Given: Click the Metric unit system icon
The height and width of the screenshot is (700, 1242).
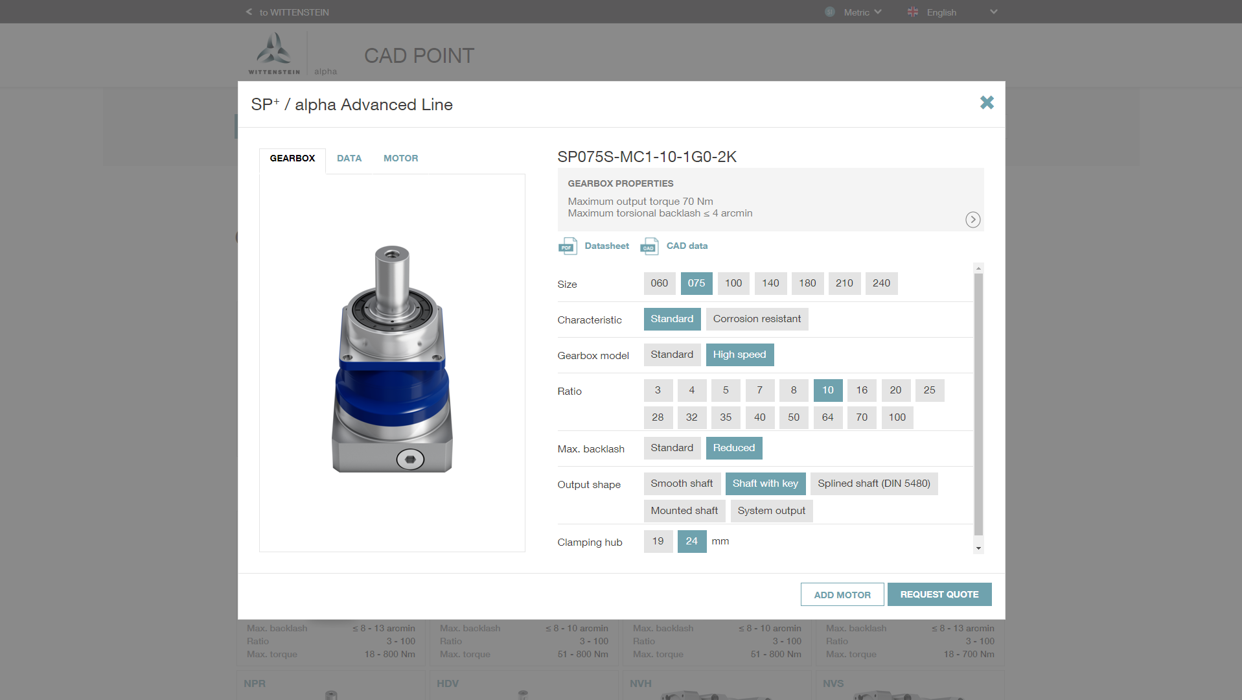Looking at the screenshot, I should (x=830, y=12).
